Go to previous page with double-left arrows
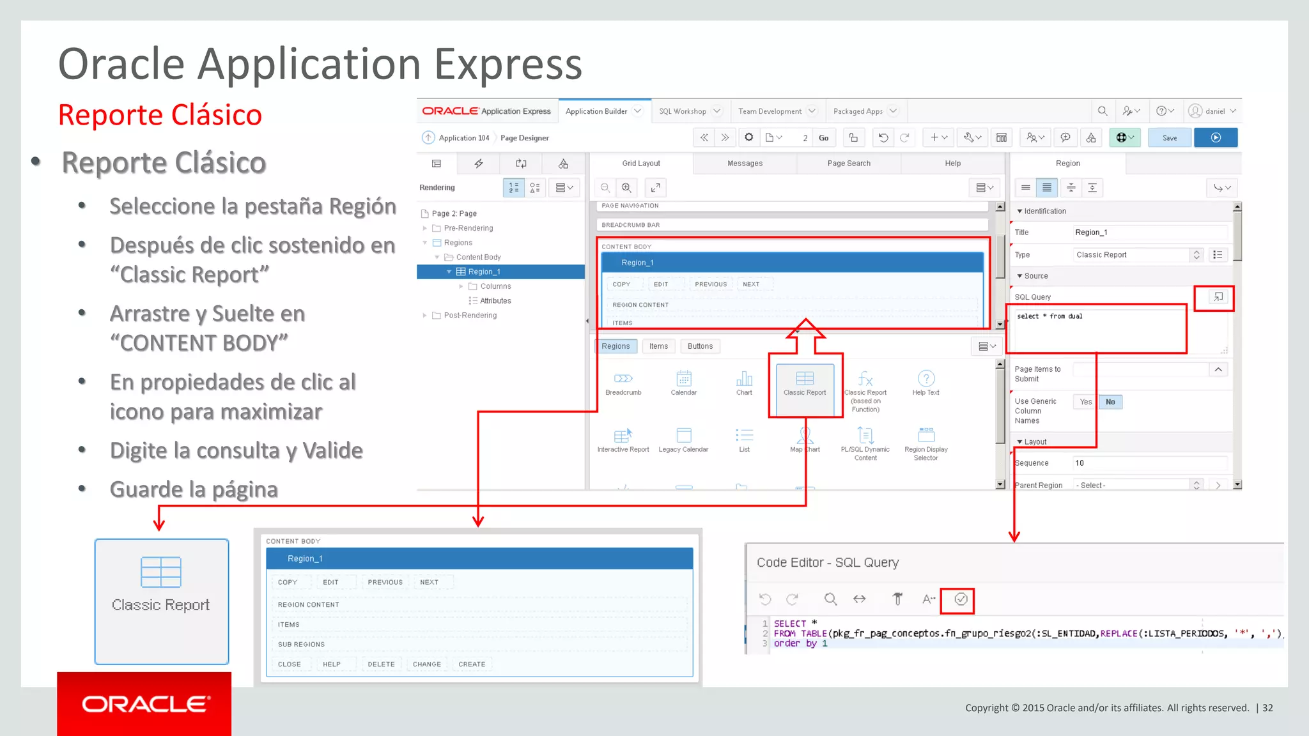1309x736 pixels. (x=704, y=137)
